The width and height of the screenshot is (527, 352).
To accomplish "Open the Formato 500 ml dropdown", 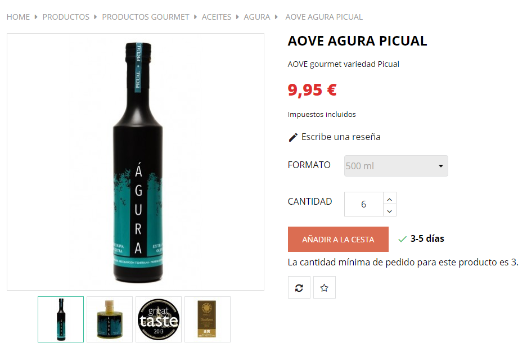I will pos(396,166).
